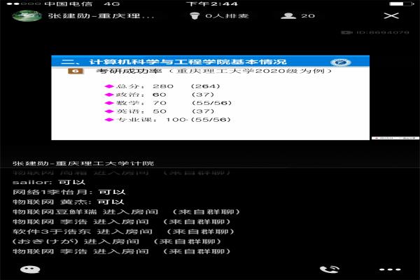Tap the (おきけが) 进入房间 notice
The height and width of the screenshot is (280, 420).
point(117,241)
